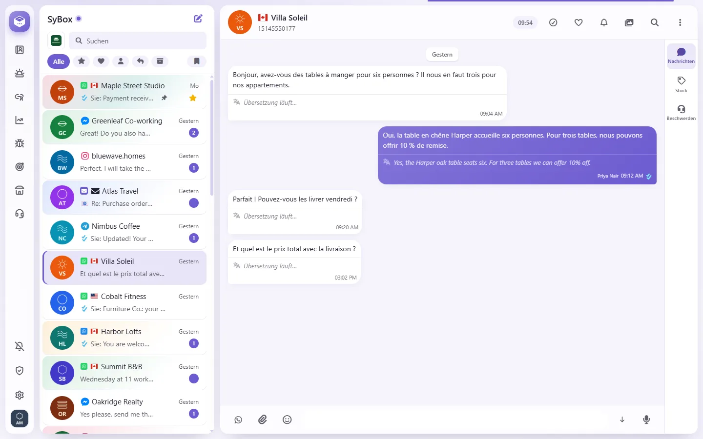Open the bug icon in the sidebar
703x439 pixels.
tap(20, 143)
